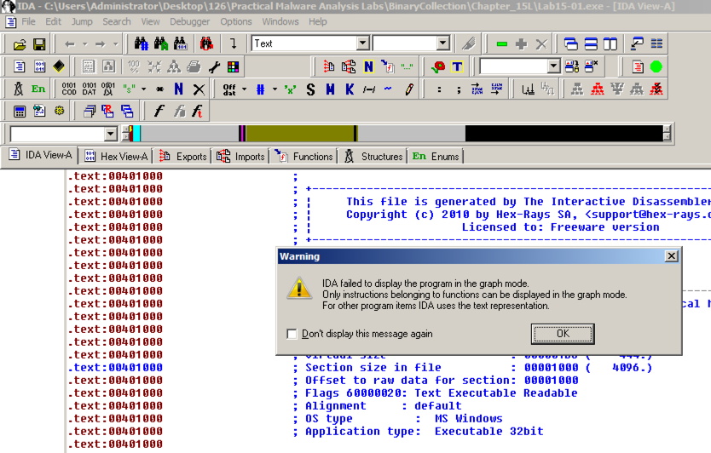This screenshot has width=711, height=453.
Task: Switch to the Exports tab
Action: [182, 156]
